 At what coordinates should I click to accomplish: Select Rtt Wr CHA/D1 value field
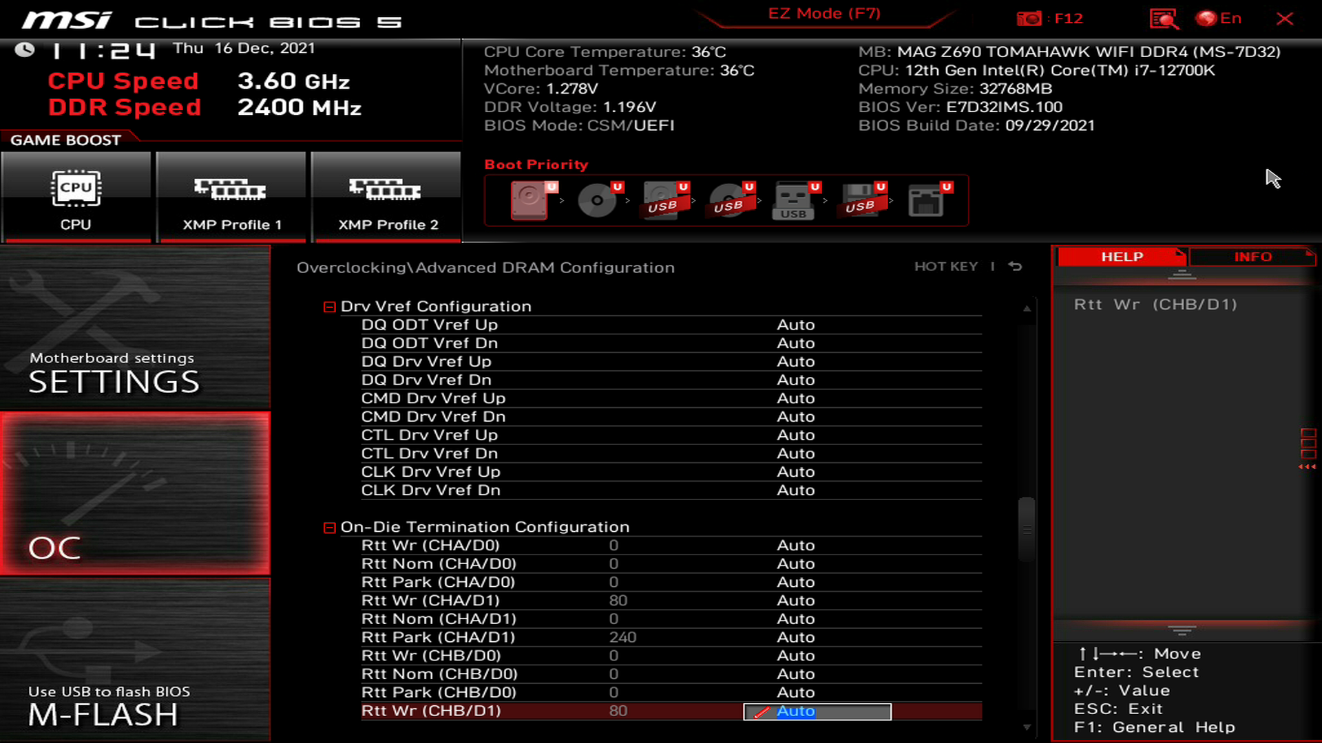tap(816, 600)
